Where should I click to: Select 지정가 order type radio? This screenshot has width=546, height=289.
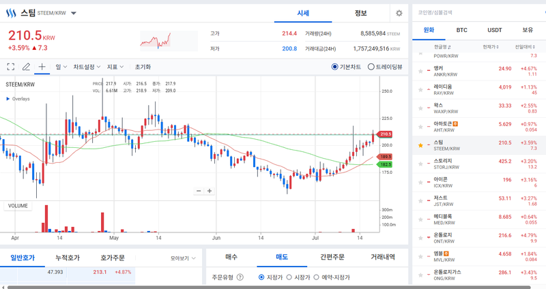point(261,277)
